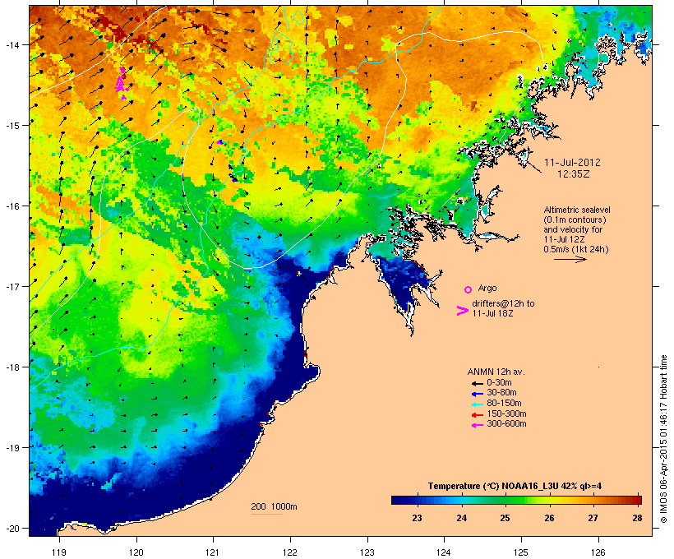The width and height of the screenshot is (674, 559).
Task: Click the 24 colorbar tick value
Action: click(x=461, y=518)
